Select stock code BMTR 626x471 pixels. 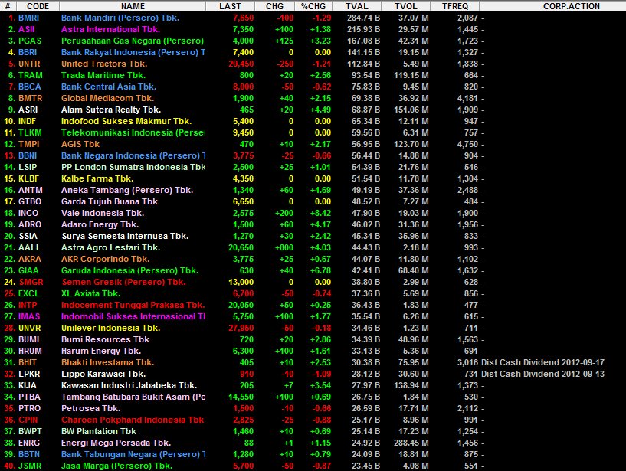(x=31, y=98)
